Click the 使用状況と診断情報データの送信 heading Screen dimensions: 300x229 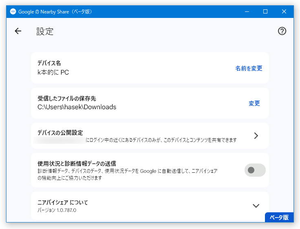77,163
